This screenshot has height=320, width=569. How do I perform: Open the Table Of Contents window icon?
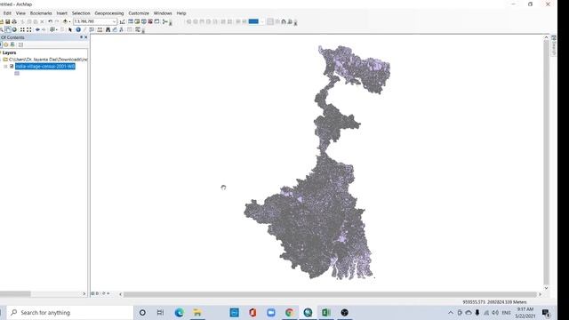(131, 21)
